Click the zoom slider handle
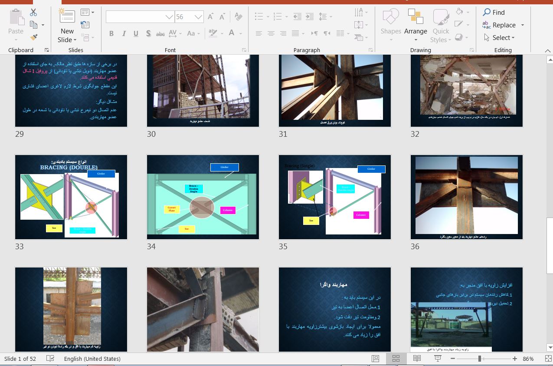 pos(480,359)
